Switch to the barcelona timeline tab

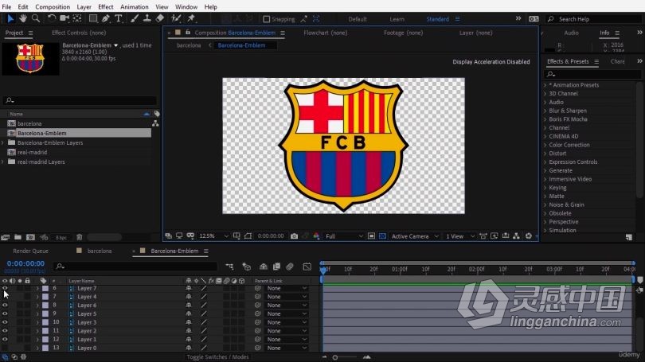coord(100,251)
